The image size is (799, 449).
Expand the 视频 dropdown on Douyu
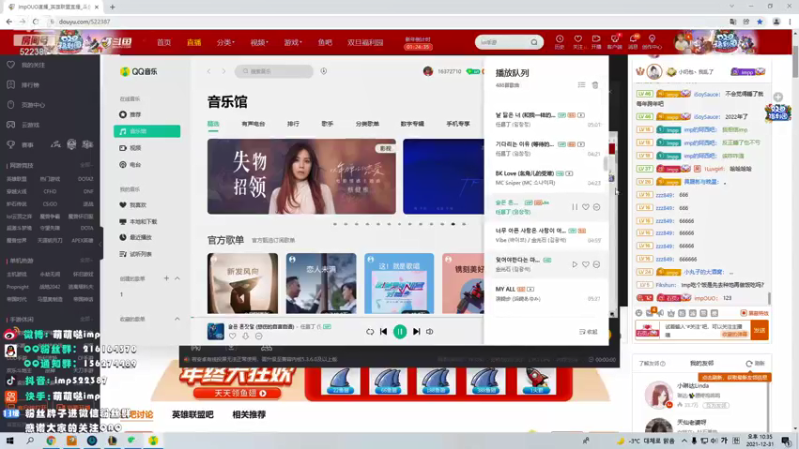coord(259,42)
